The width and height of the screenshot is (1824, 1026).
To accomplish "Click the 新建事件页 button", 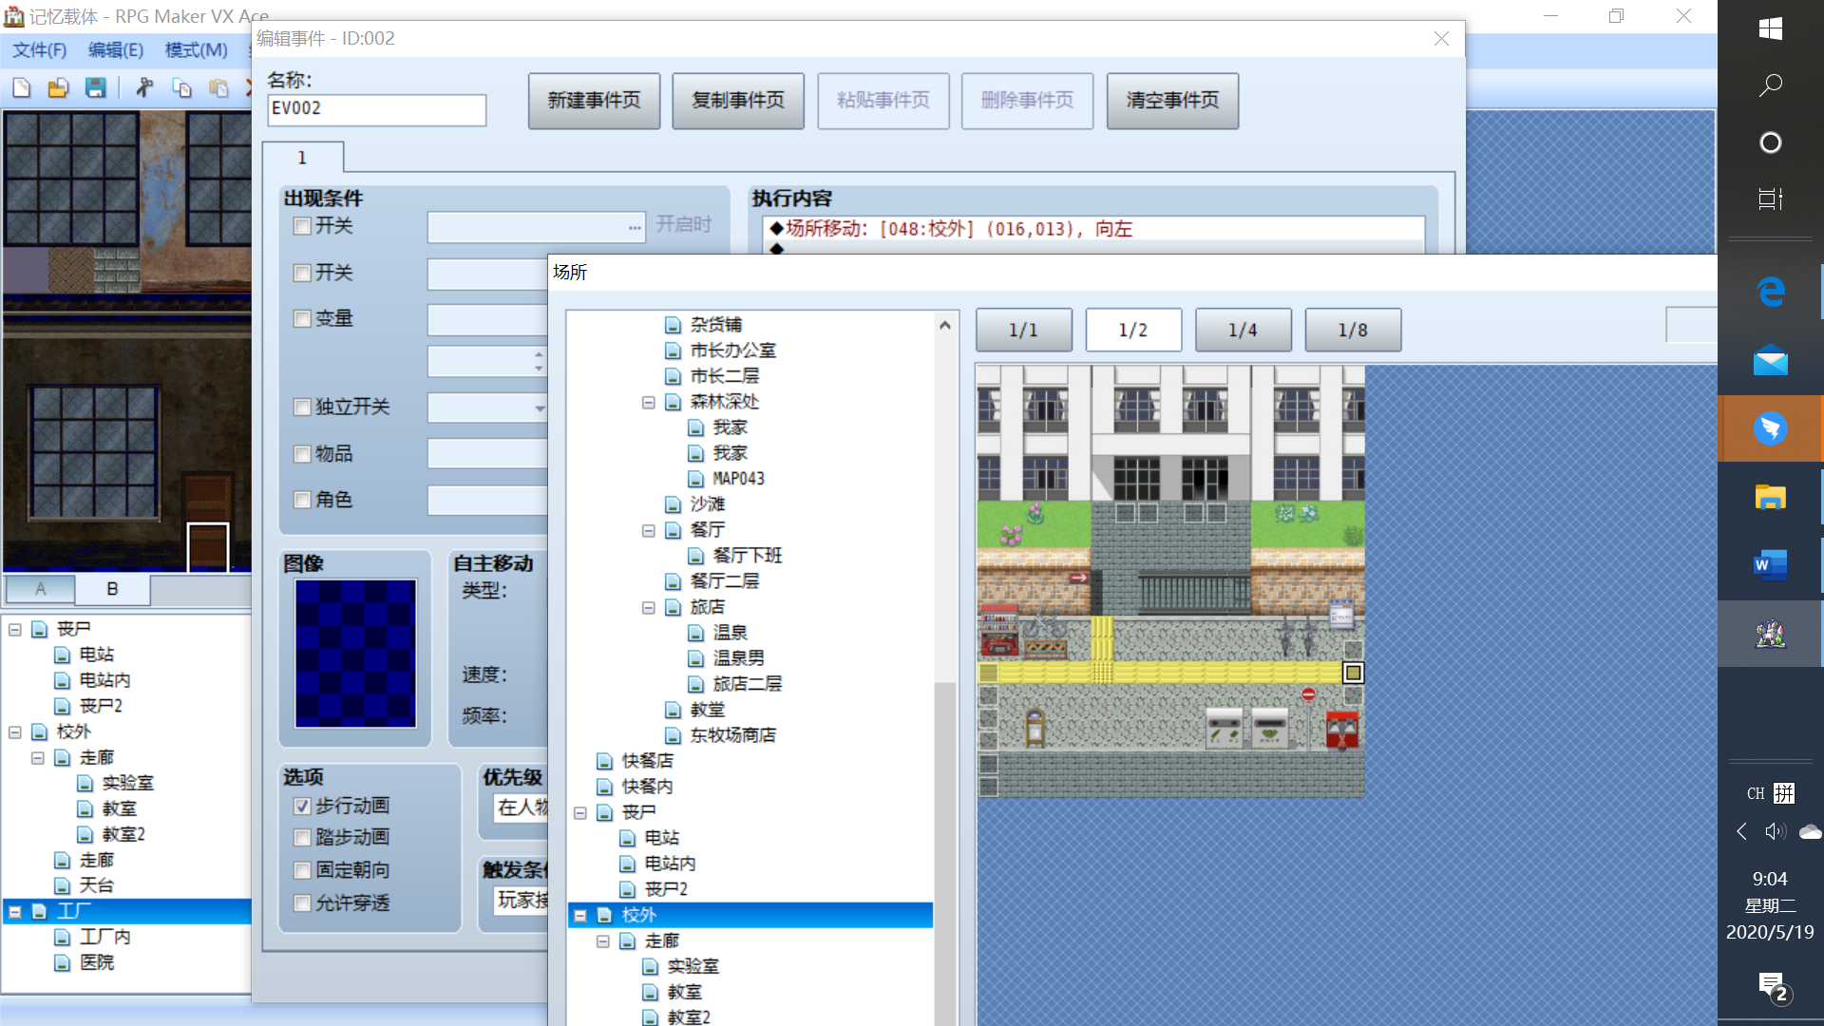I will tap(594, 101).
